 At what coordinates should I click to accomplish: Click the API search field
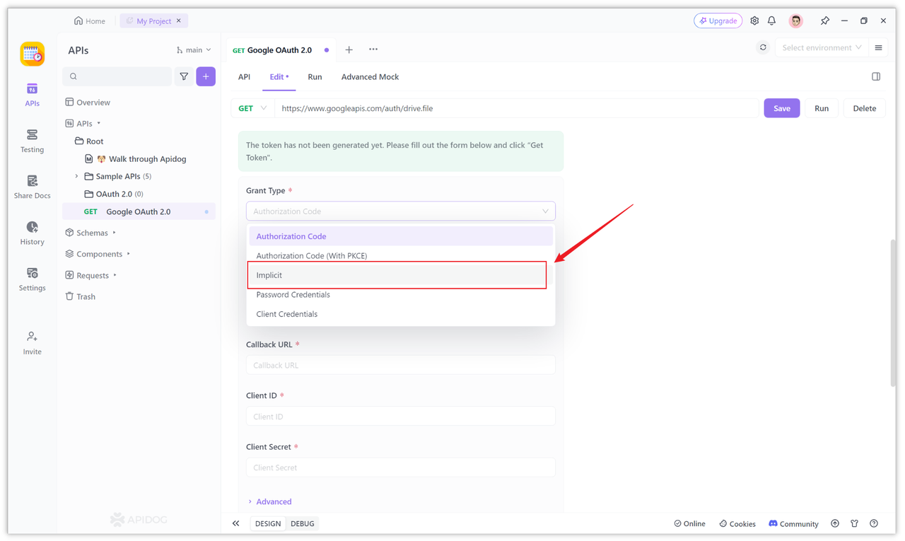[117, 76]
